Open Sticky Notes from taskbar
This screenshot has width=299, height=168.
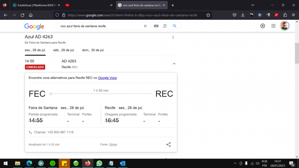coord(64,164)
